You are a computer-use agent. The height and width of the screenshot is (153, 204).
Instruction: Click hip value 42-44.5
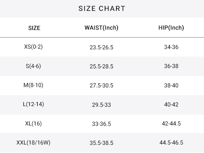(x=171, y=123)
